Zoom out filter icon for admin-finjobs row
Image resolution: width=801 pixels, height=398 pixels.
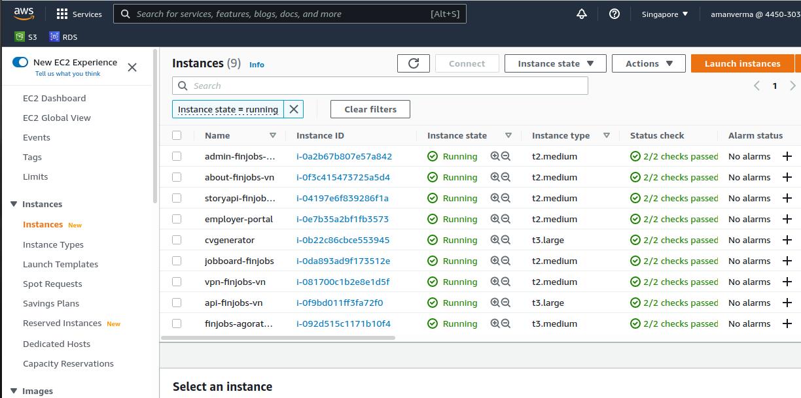505,156
